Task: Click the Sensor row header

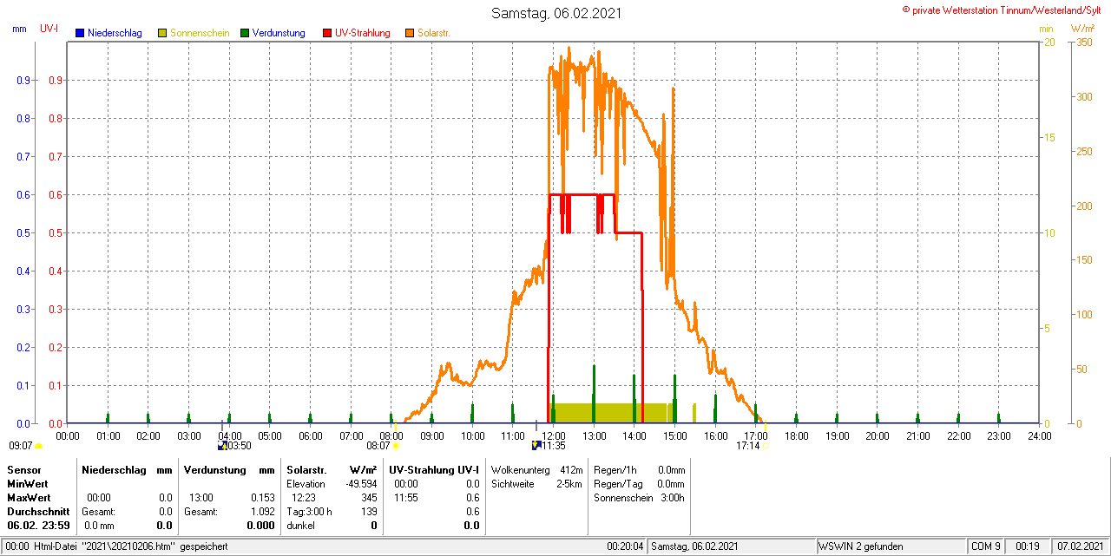Action: (23, 469)
